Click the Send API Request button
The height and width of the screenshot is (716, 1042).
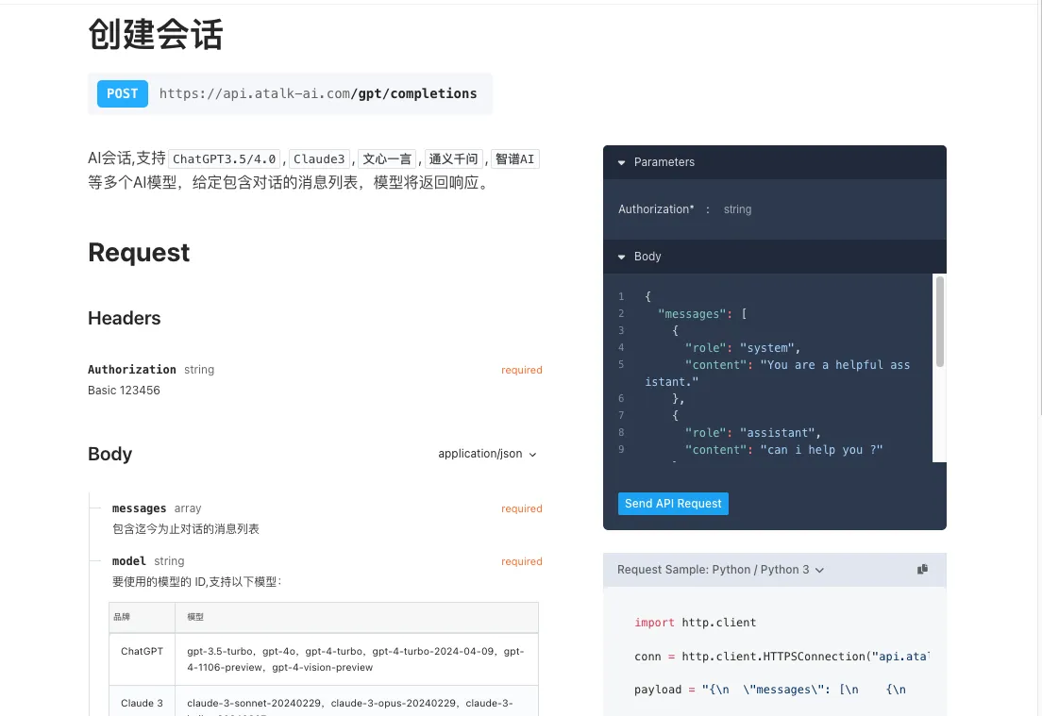[673, 504]
